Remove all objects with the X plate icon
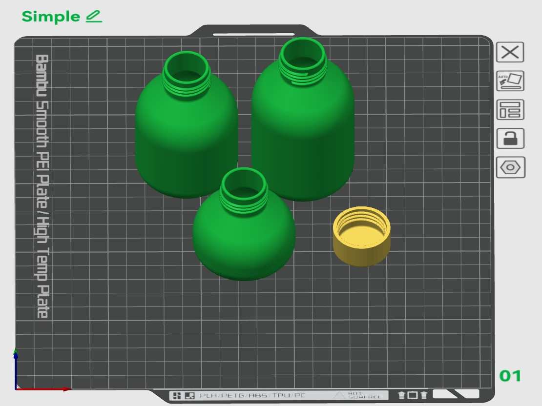The image size is (542, 406). [510, 52]
